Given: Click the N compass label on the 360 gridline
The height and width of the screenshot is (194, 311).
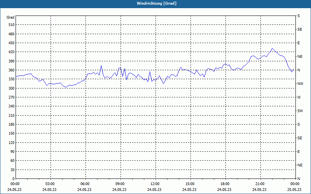Looking at the screenshot, I should [299, 70].
